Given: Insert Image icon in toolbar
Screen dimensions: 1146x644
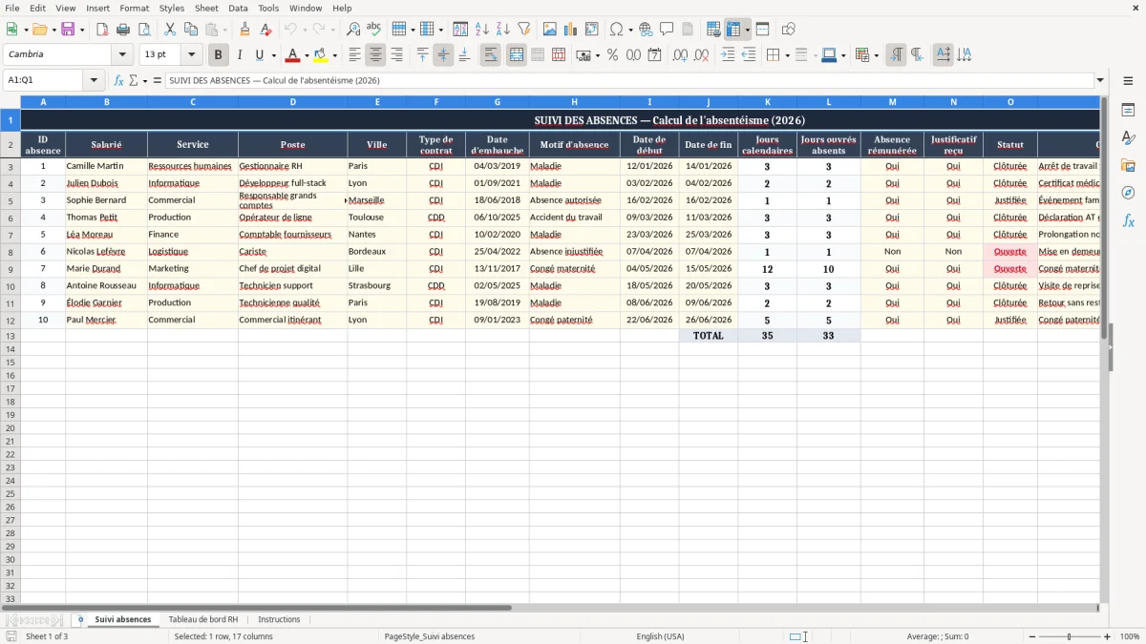Looking at the screenshot, I should pos(550,30).
